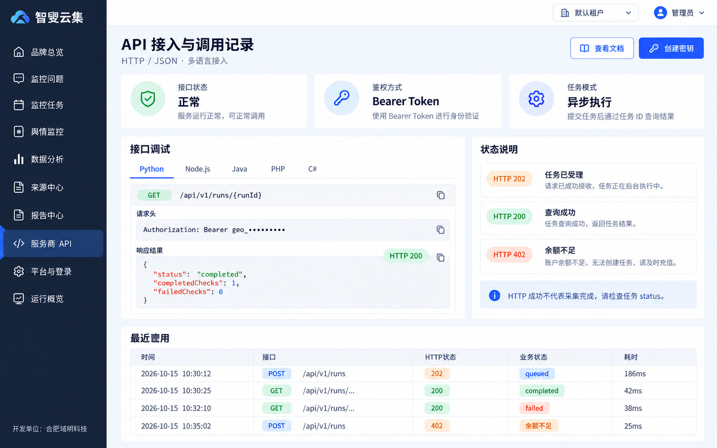Expand the 默认租户 tenant dropdown
717x448 pixels.
pos(595,13)
